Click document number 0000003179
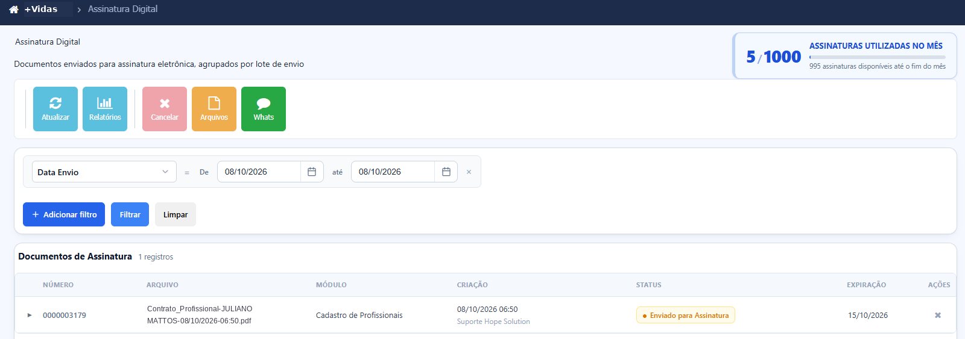The image size is (965, 339). click(x=65, y=315)
